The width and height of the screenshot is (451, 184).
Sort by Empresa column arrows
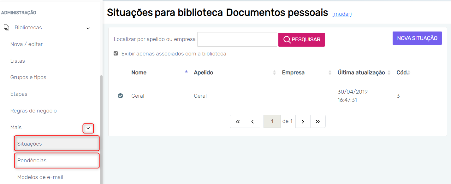click(330, 73)
